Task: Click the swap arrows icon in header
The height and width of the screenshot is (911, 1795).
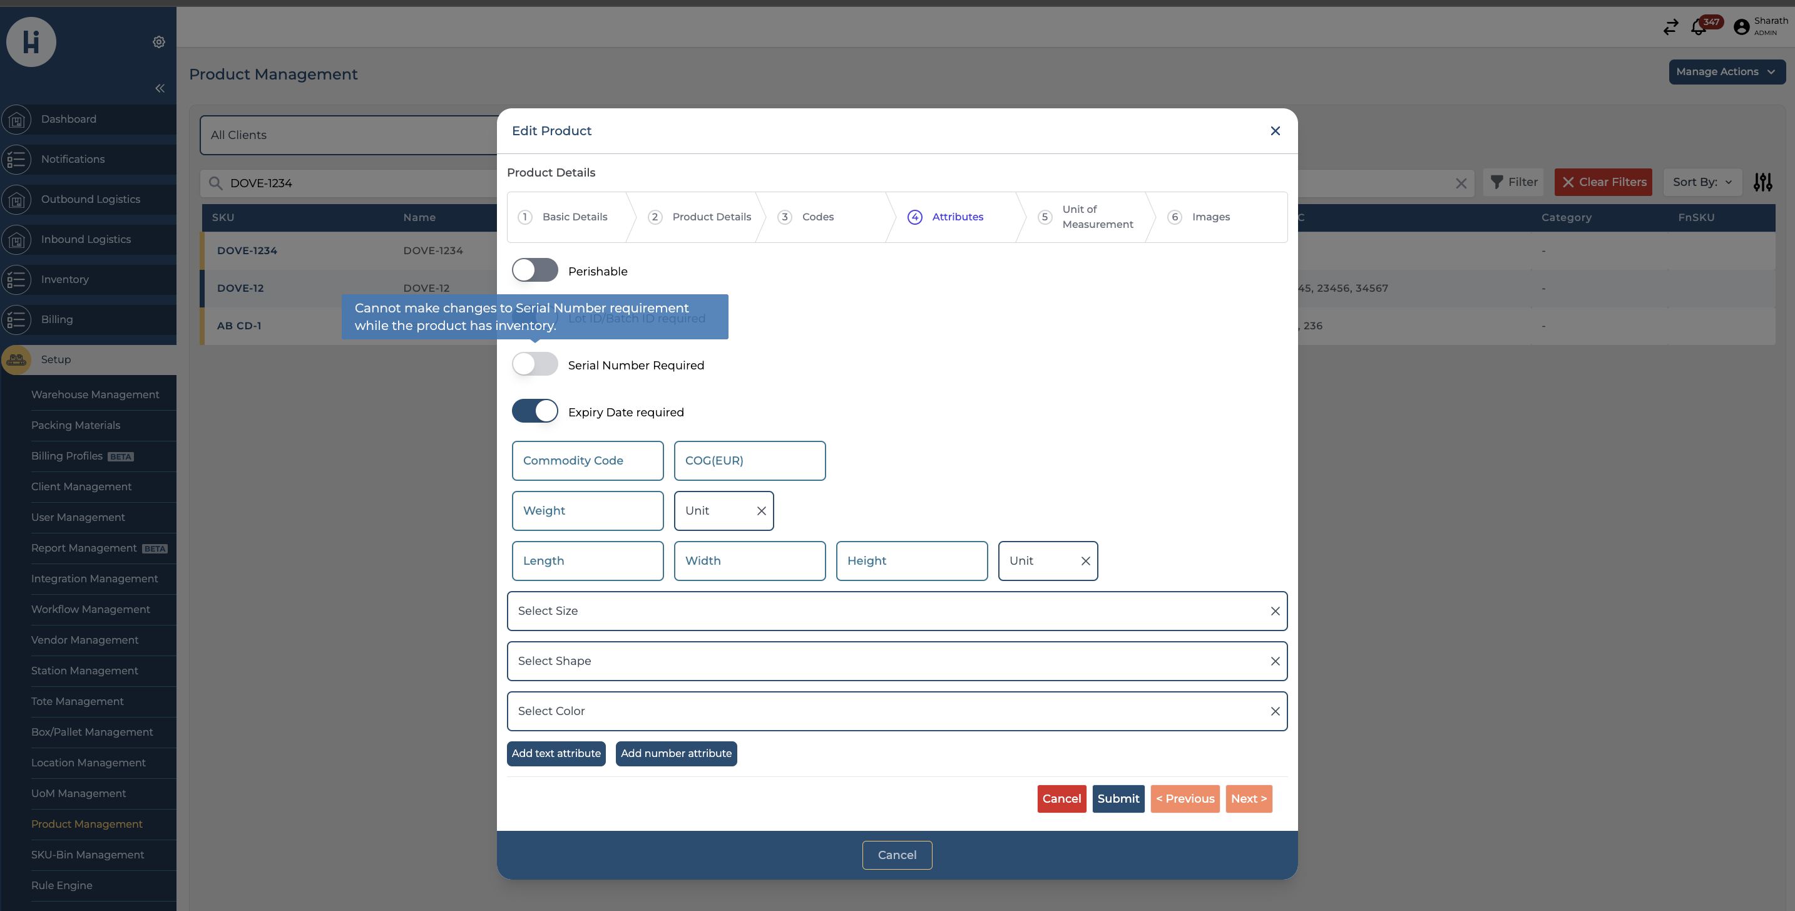Action: (1670, 27)
